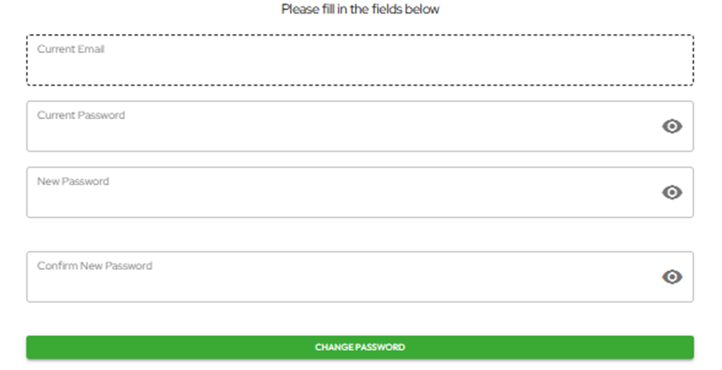Toggle visibility of Confirm New Password

point(671,277)
